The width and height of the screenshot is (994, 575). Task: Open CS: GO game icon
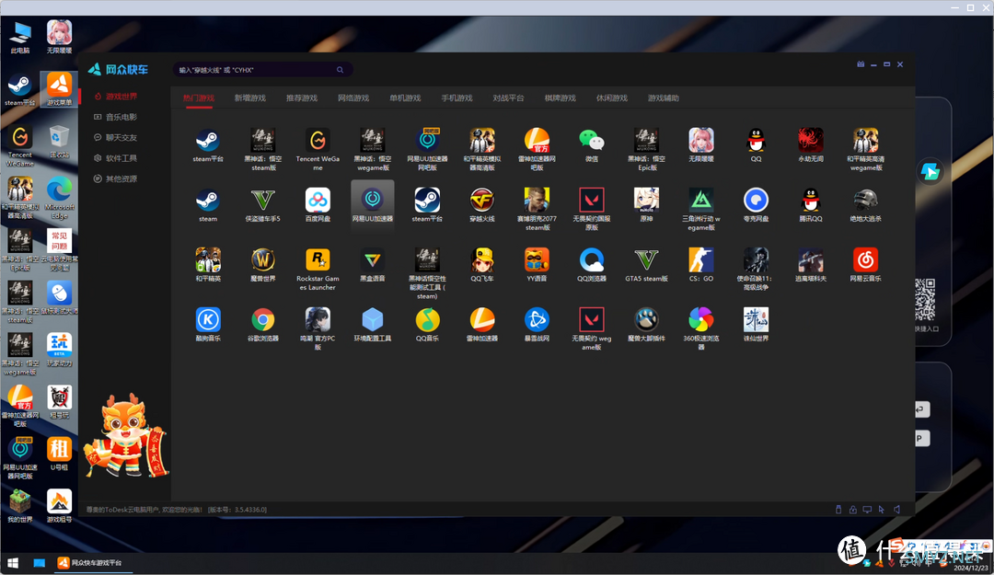[x=701, y=260]
